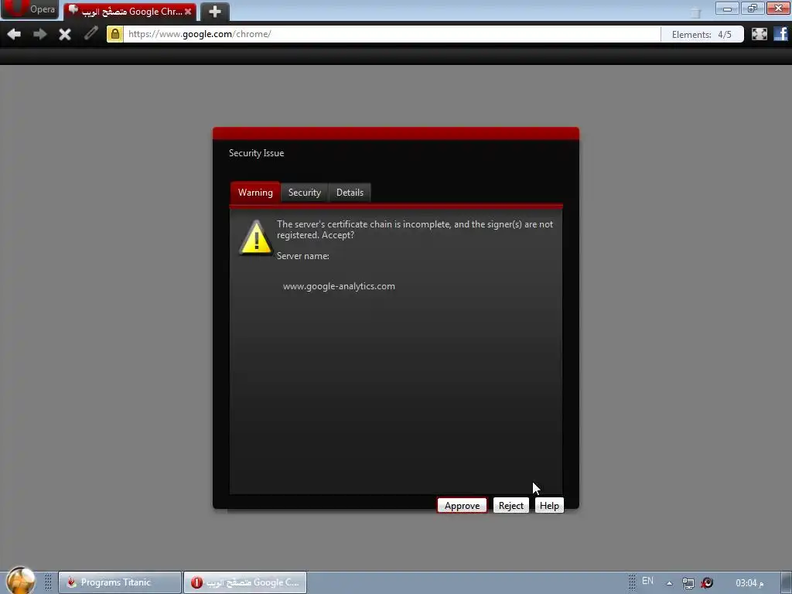Go forward with the forward arrow
Image resolution: width=792 pixels, height=594 pixels.
click(40, 34)
